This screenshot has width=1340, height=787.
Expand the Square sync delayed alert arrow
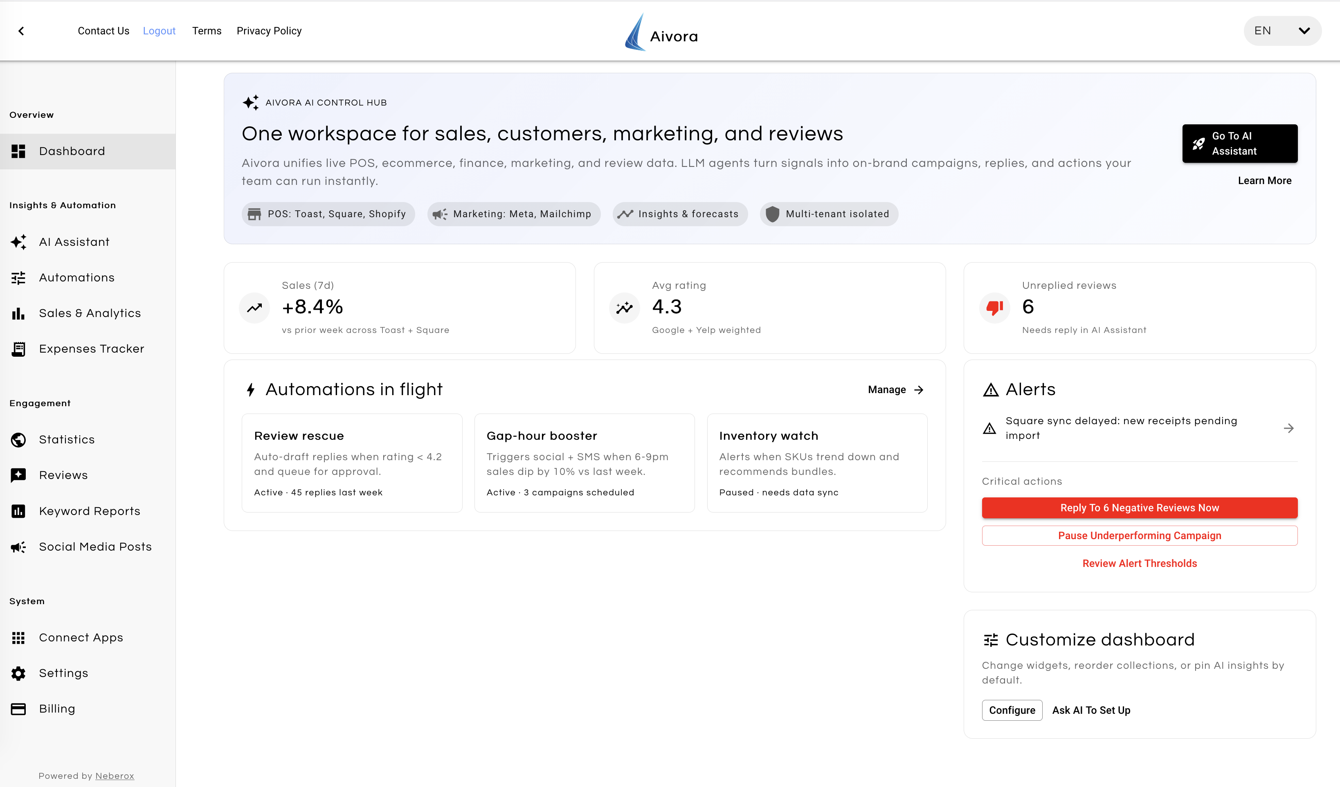click(1288, 428)
